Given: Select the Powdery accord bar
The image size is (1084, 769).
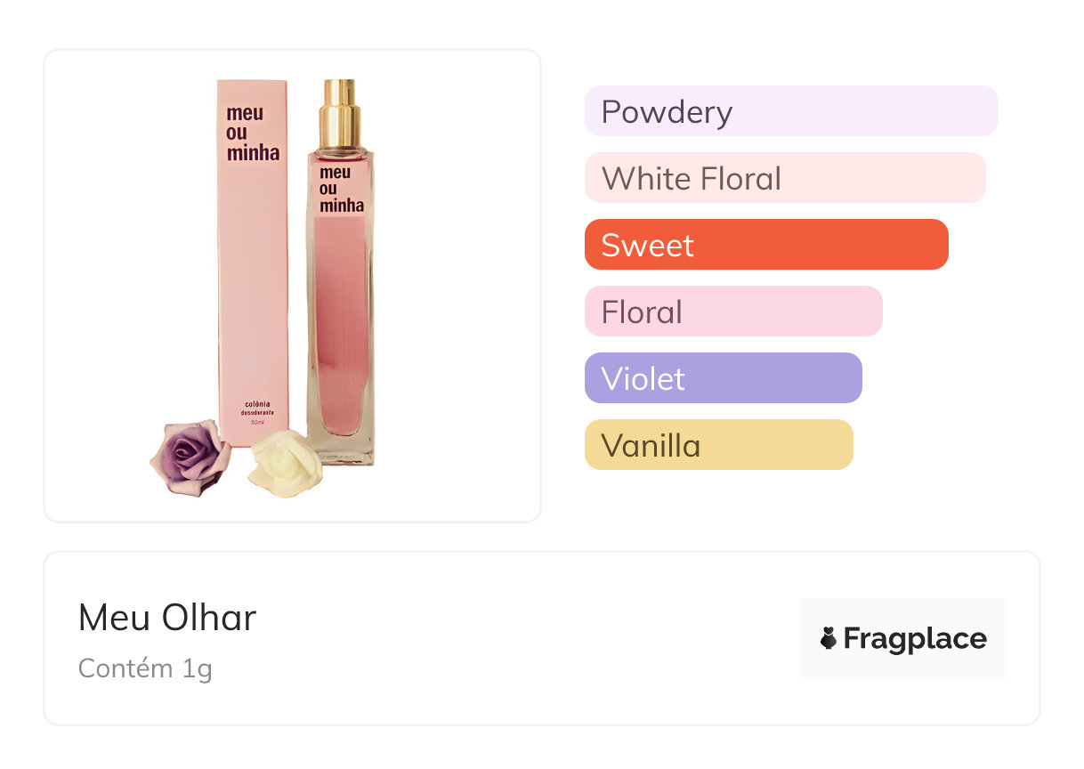Looking at the screenshot, I should (x=790, y=111).
